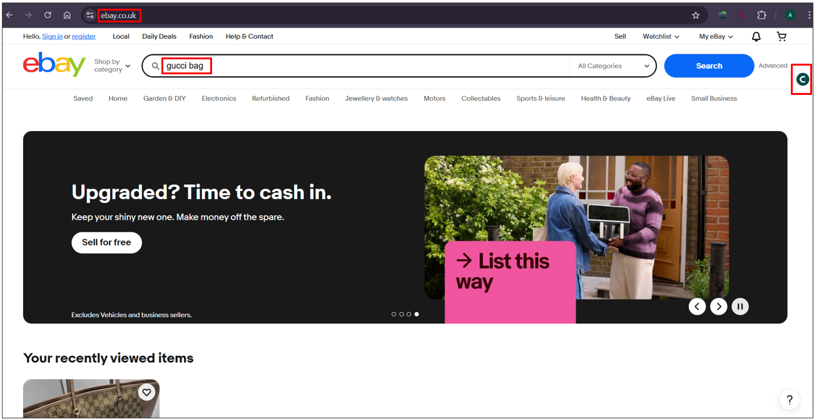Go to the next banner slide
The image size is (814, 419).
point(719,307)
